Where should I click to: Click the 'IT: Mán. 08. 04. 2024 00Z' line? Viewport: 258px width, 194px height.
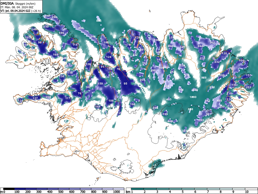pyautogui.click(x=17, y=7)
